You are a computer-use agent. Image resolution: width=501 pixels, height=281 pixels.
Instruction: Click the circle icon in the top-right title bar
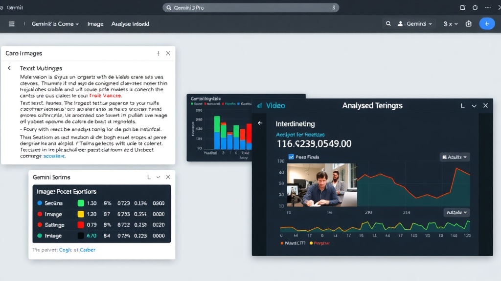(475, 8)
